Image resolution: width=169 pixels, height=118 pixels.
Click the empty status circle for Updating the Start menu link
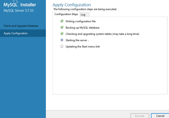62,46
